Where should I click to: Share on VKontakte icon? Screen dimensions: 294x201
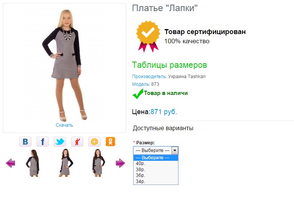tap(25, 142)
